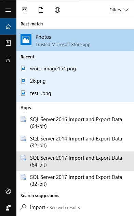Launch SQL Server 2017 Import and Export Data (64-bit)
The image size is (134, 216).
[75, 161]
